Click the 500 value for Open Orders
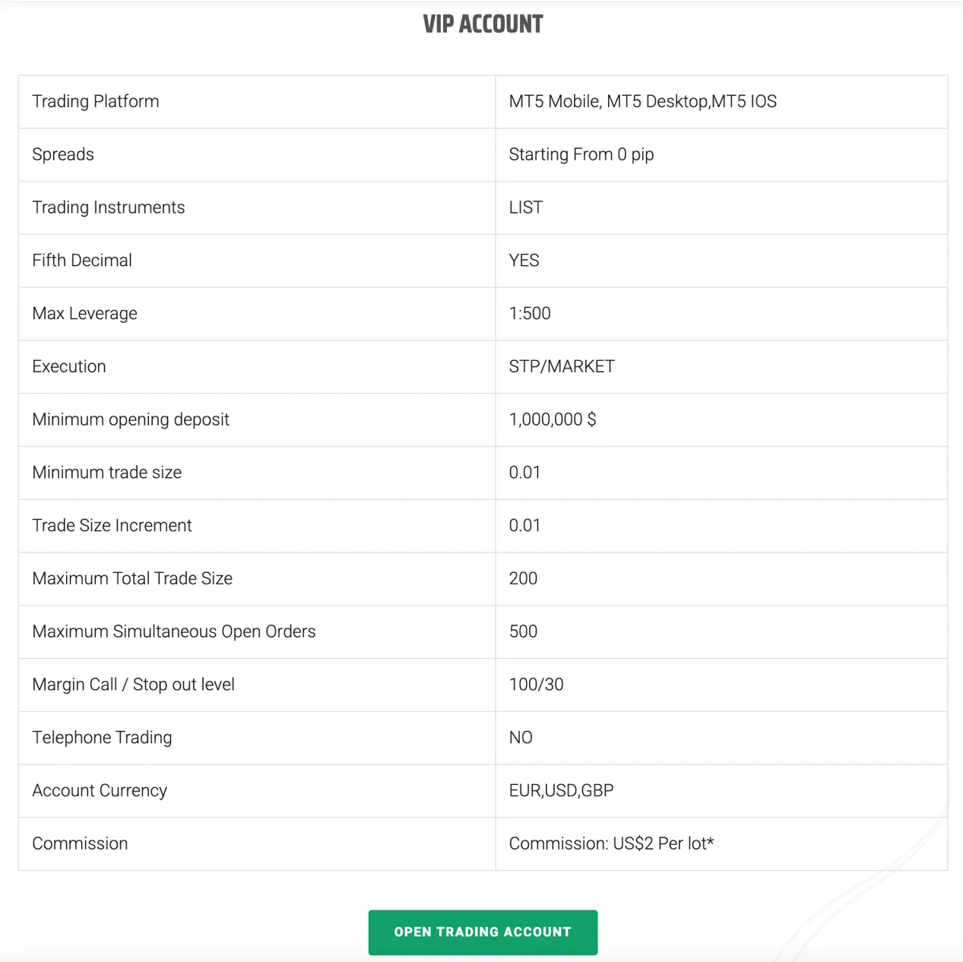The width and height of the screenshot is (963, 962). [x=523, y=631]
